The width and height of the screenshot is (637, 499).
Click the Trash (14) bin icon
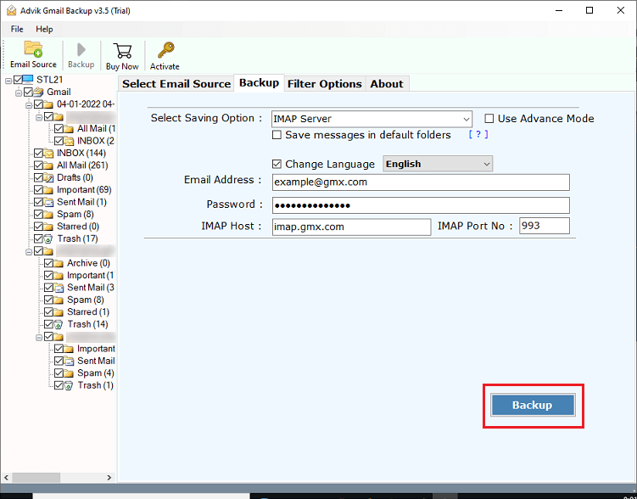pos(59,324)
